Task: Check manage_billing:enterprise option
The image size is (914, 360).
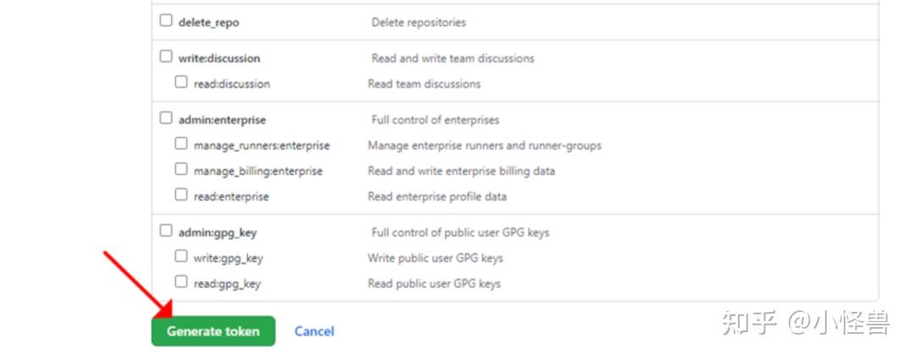Action: tap(181, 170)
